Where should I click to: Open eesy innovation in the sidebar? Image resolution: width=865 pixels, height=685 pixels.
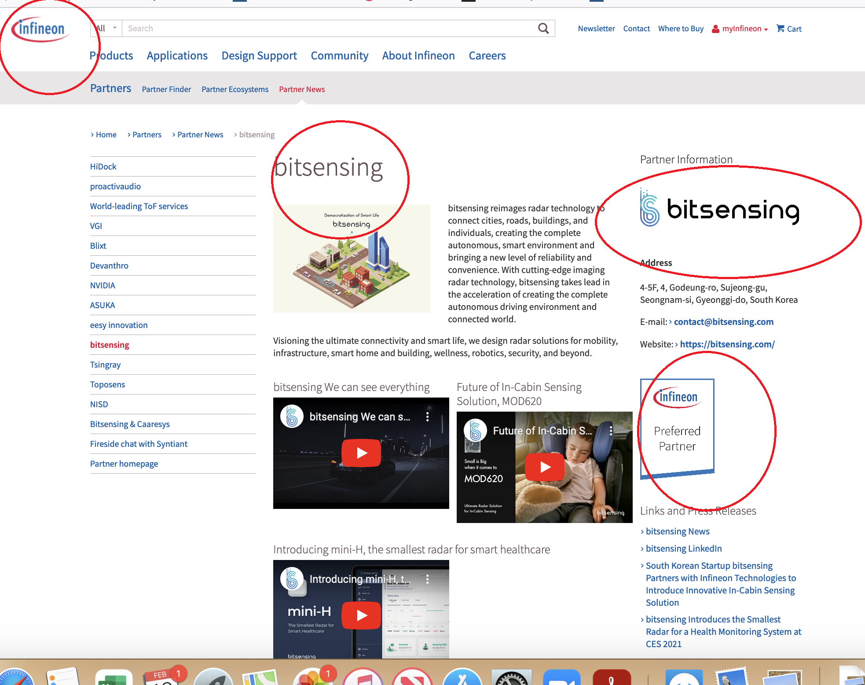pyautogui.click(x=119, y=325)
